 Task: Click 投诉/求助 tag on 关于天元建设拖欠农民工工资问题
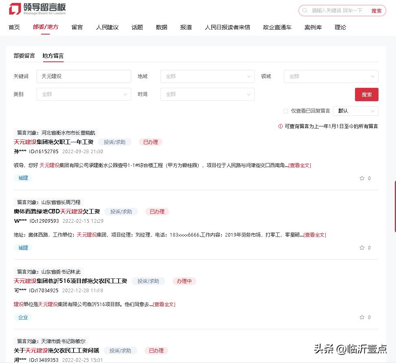pyautogui.click(x=120, y=351)
